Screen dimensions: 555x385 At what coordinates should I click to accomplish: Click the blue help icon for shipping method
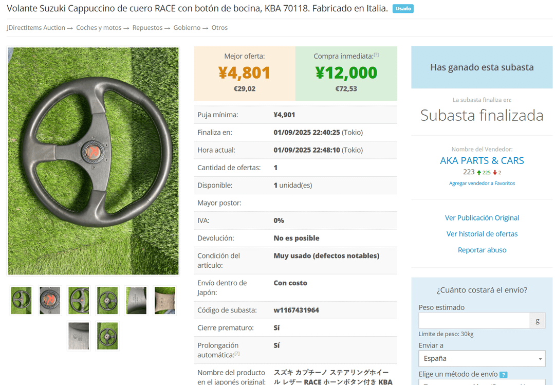(503, 375)
